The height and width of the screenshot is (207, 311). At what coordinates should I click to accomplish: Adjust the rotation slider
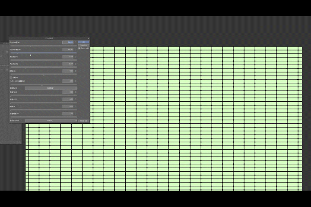click(x=44, y=74)
